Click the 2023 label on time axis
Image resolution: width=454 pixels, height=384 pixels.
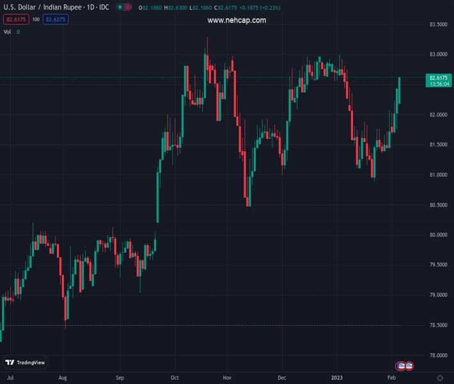tap(336, 378)
